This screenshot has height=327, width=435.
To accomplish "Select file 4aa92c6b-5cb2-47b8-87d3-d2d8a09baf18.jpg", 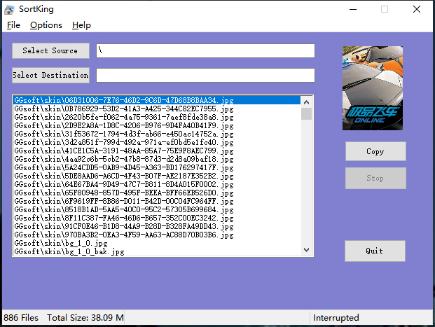I will pyautogui.click(x=157, y=159).
